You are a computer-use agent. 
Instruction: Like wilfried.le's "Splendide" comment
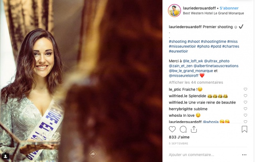point(245,96)
